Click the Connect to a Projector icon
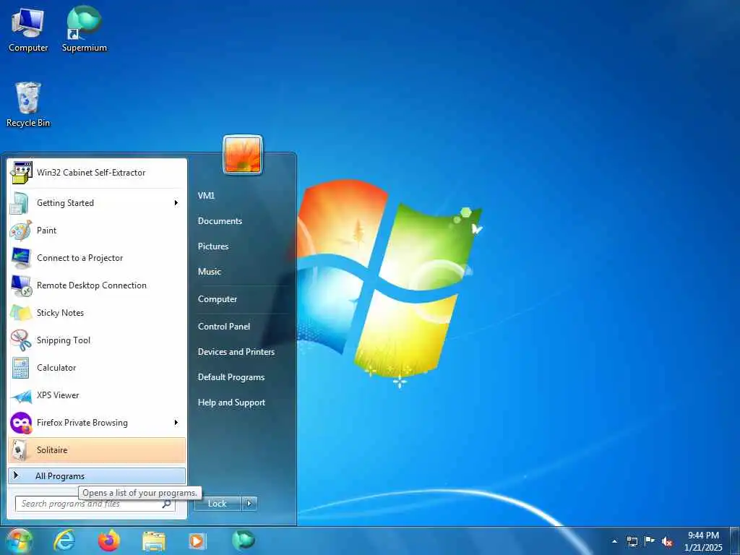 21,258
